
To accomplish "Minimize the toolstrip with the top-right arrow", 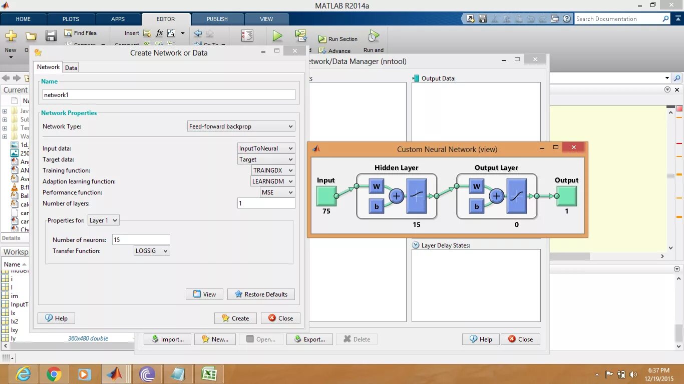I will [678, 19].
